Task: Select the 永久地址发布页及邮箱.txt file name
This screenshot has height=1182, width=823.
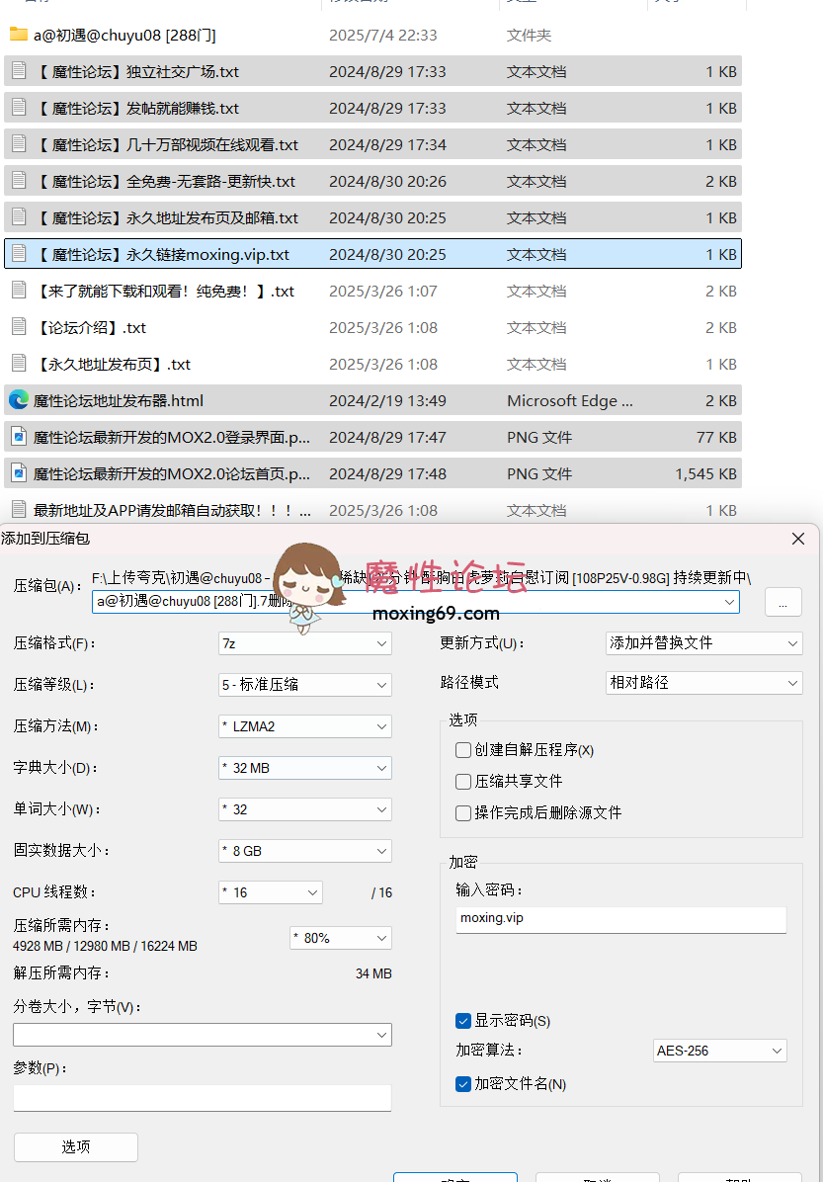Action: (166, 217)
